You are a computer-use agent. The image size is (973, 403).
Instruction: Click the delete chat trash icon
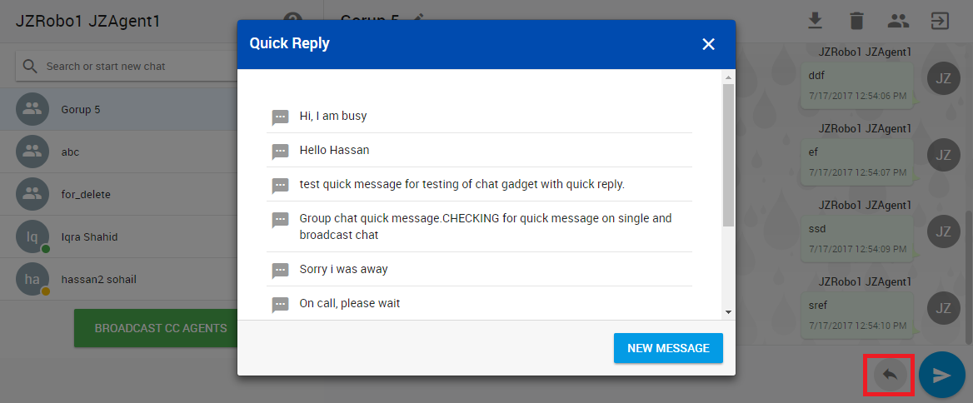[x=856, y=21]
